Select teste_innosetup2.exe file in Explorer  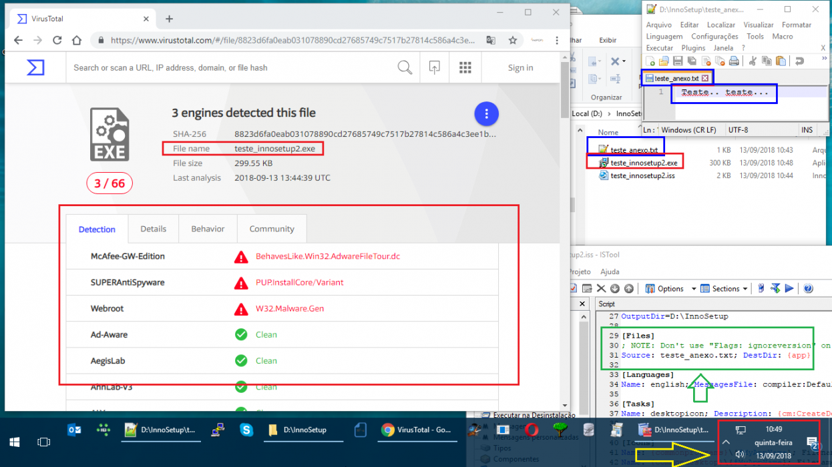tap(638, 163)
